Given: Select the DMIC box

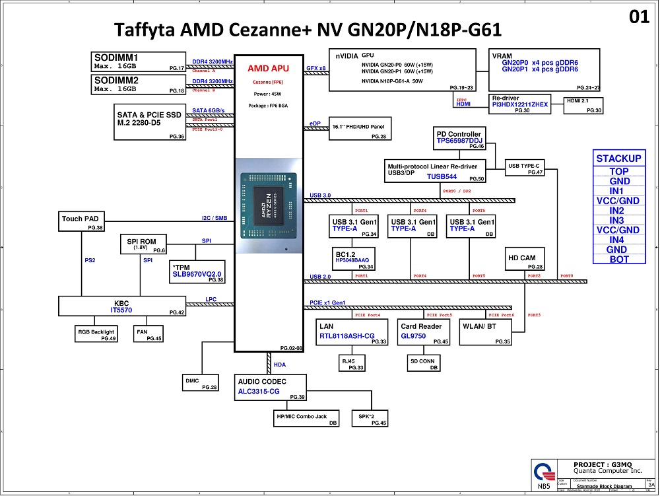Looking at the screenshot, I should 201,383.
